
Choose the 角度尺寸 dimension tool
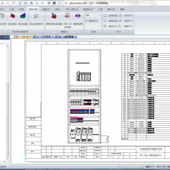click(x=126, y=26)
